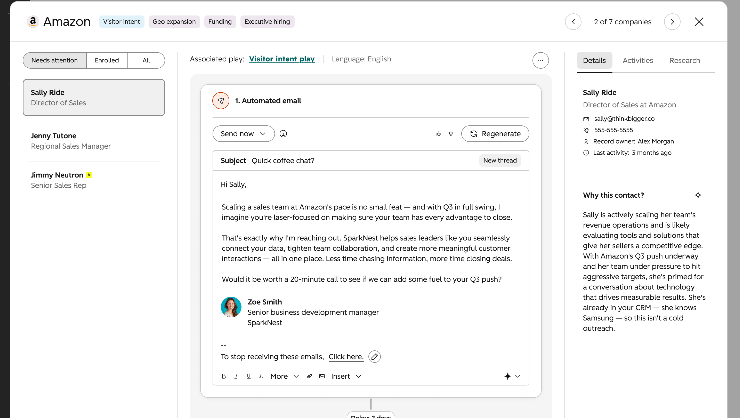Click the 'Hi Sally,' greeting line
Image resolution: width=743 pixels, height=418 pixels.
[233, 184]
